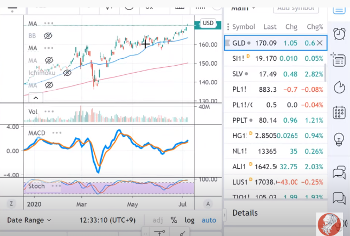Select the PL1! symbol row

click(x=276, y=89)
